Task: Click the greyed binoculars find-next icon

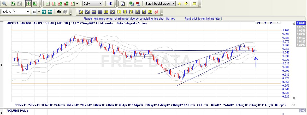Action: click(x=65, y=11)
